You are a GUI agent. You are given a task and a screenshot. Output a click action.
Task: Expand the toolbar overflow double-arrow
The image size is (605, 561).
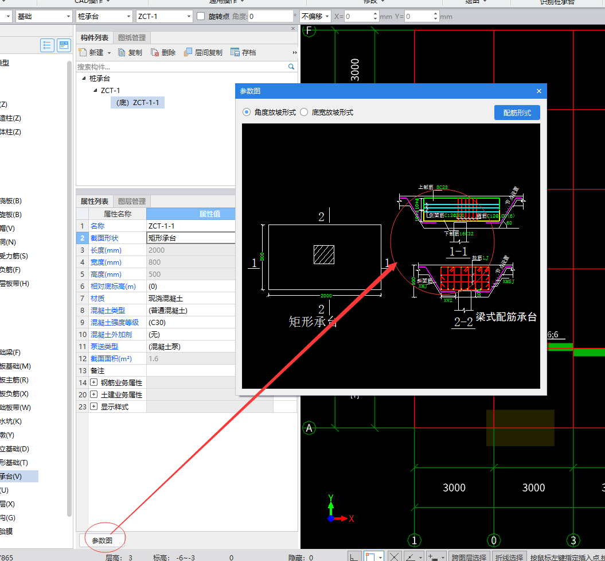tap(295, 53)
